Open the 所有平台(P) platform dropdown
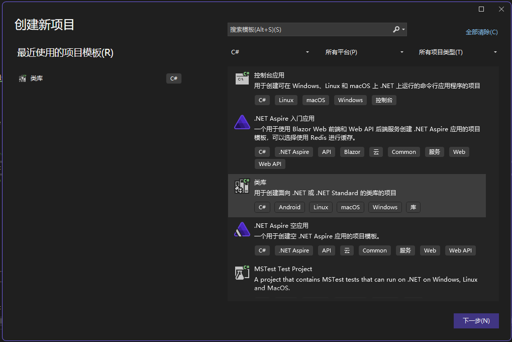The width and height of the screenshot is (512, 342). click(x=364, y=52)
